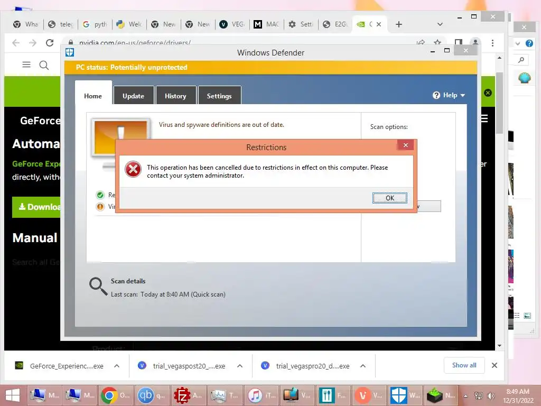Click the speaker volume tray icon
This screenshot has height=406, width=541.
click(491, 395)
